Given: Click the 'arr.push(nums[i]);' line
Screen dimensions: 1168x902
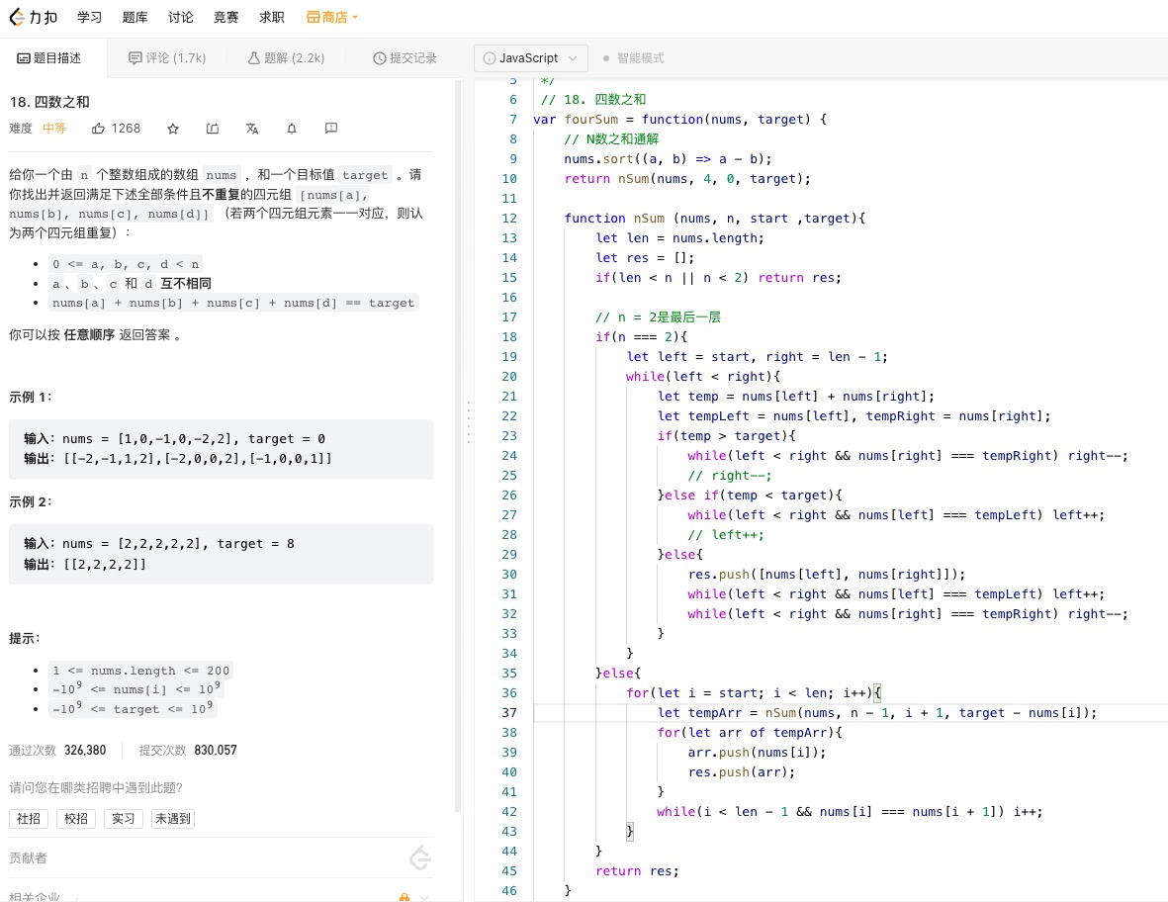Looking at the screenshot, I should (x=757, y=753).
